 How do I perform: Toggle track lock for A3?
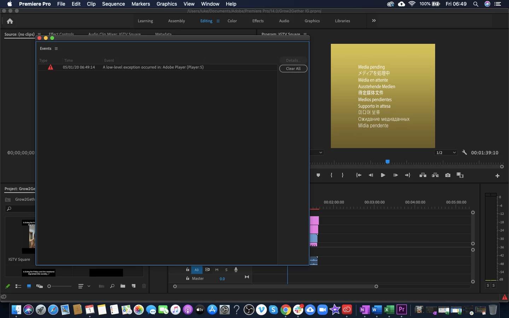point(188,270)
